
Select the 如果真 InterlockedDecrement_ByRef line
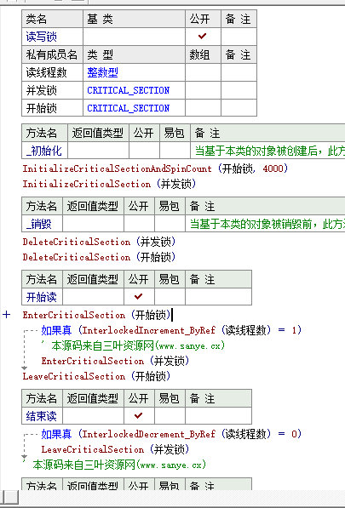click(x=171, y=434)
